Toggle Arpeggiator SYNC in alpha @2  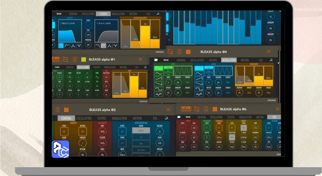tap(122, 143)
